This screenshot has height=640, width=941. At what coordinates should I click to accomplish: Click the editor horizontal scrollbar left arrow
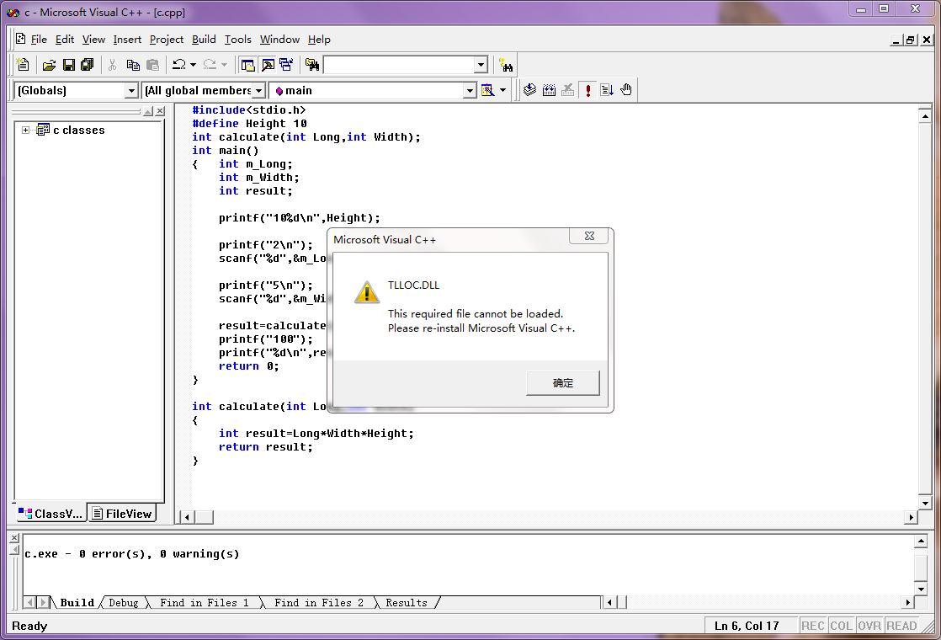(187, 517)
